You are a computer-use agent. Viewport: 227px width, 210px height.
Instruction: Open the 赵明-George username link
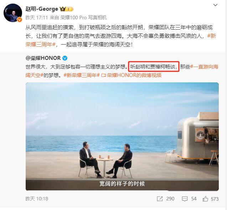tap(42, 9)
